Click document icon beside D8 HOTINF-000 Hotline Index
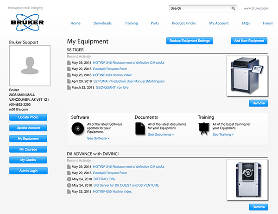Viewport: 278px width, 214px height. [69, 191]
